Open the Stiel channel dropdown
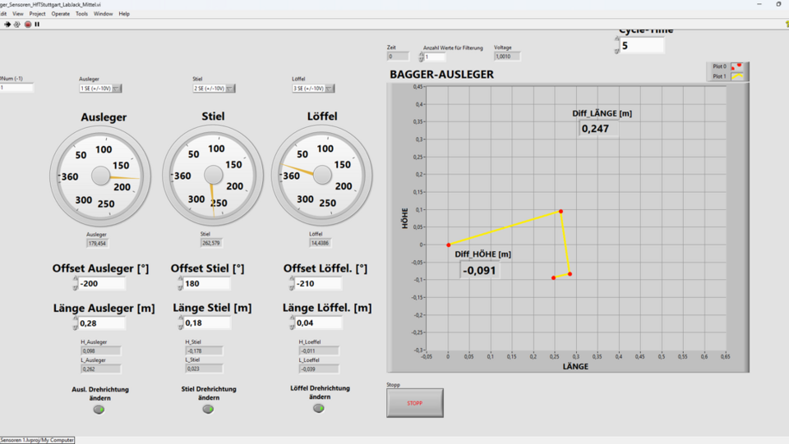The image size is (789, 444). [x=214, y=89]
